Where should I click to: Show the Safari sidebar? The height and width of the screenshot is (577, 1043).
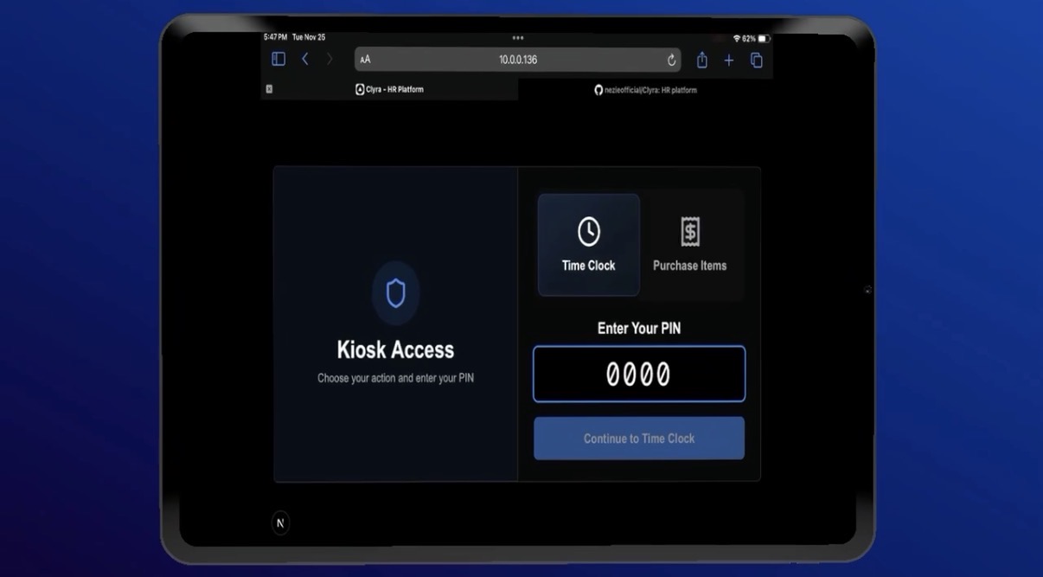click(x=278, y=59)
